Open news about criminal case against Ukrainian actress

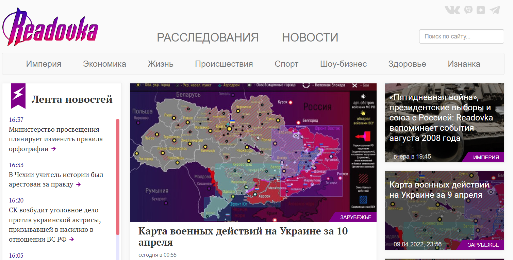coord(55,225)
